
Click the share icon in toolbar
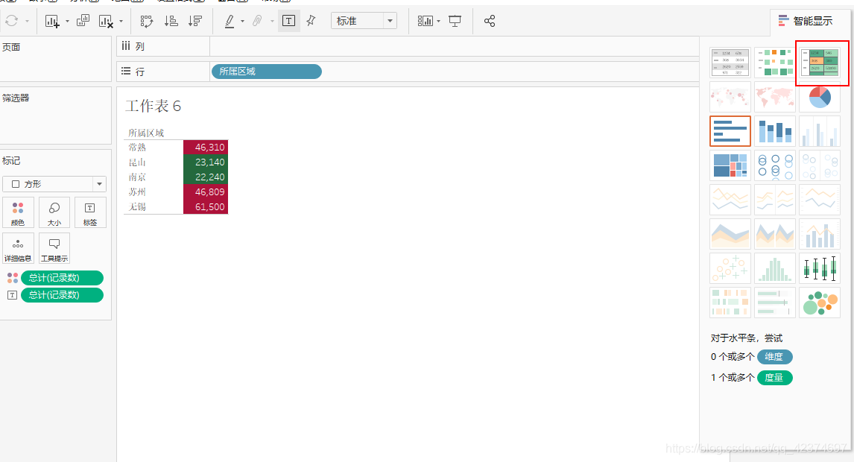coord(490,21)
